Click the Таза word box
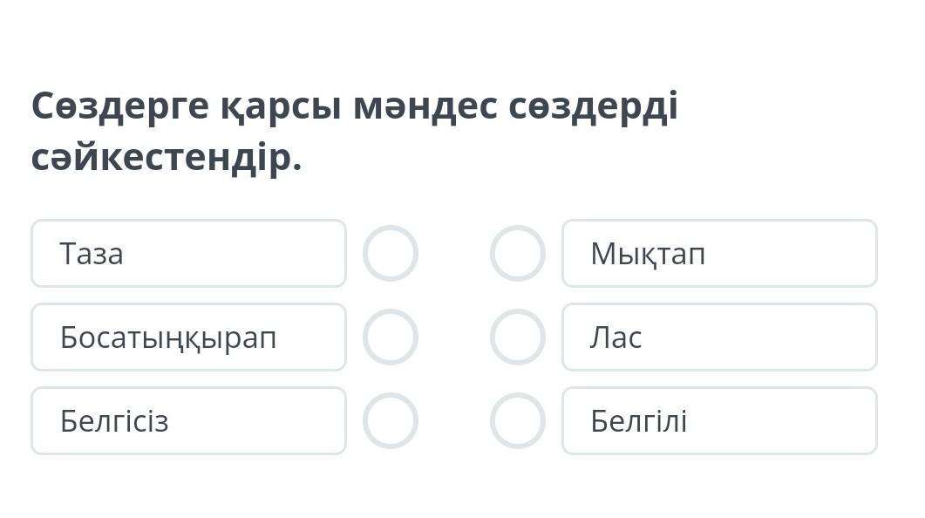The width and height of the screenshot is (925, 518). [x=188, y=254]
